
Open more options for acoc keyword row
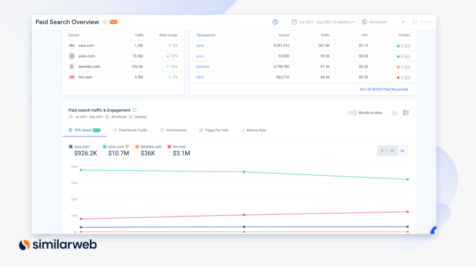[407, 56]
